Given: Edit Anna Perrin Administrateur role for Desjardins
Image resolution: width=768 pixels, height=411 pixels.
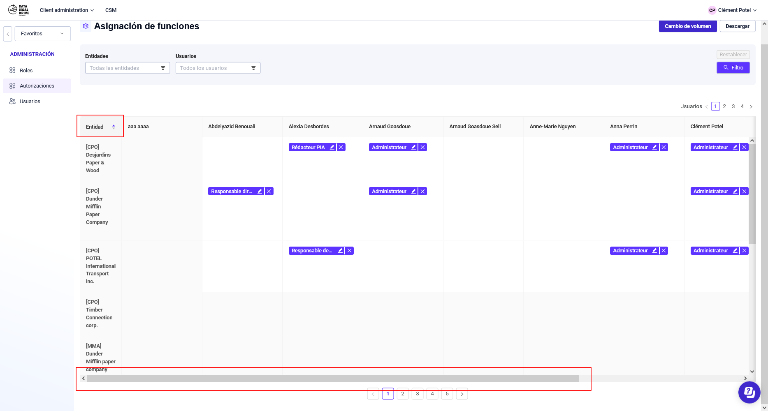Looking at the screenshot, I should [654, 147].
